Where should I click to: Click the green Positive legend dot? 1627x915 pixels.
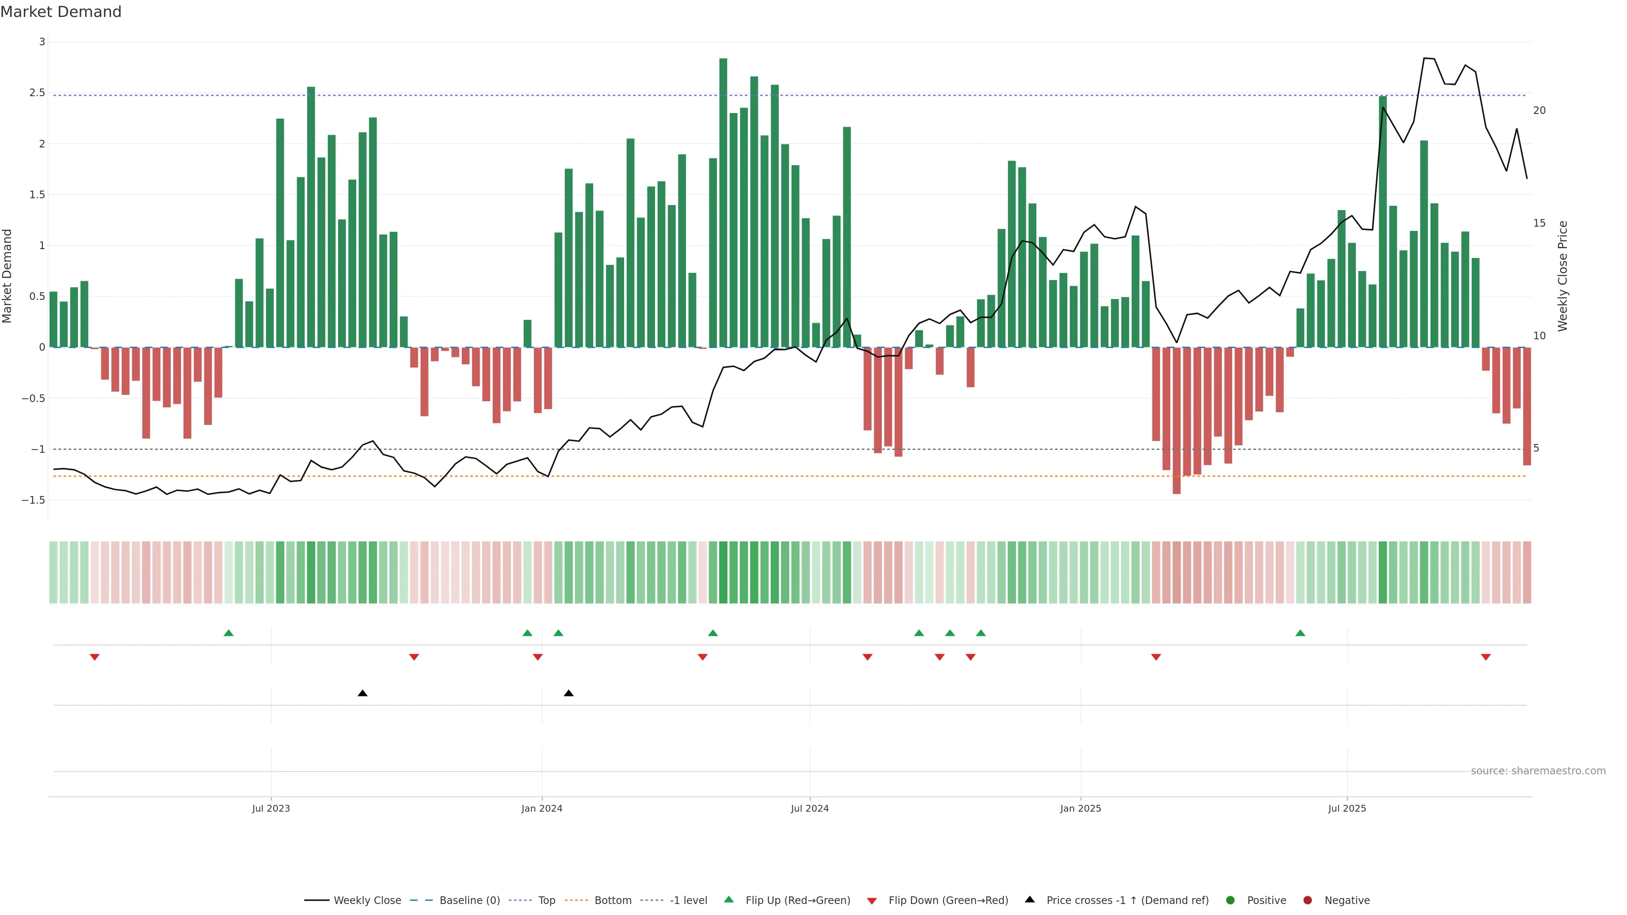coord(1230,900)
